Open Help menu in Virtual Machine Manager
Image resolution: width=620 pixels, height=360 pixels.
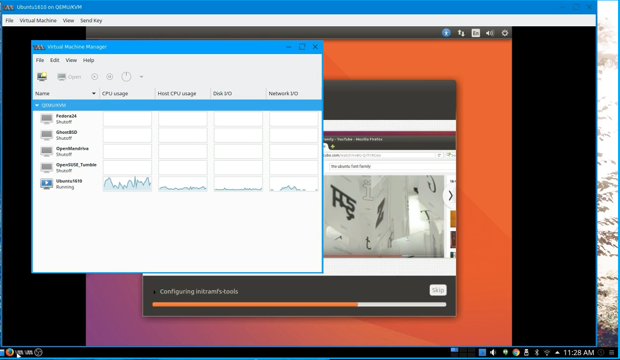pos(89,60)
